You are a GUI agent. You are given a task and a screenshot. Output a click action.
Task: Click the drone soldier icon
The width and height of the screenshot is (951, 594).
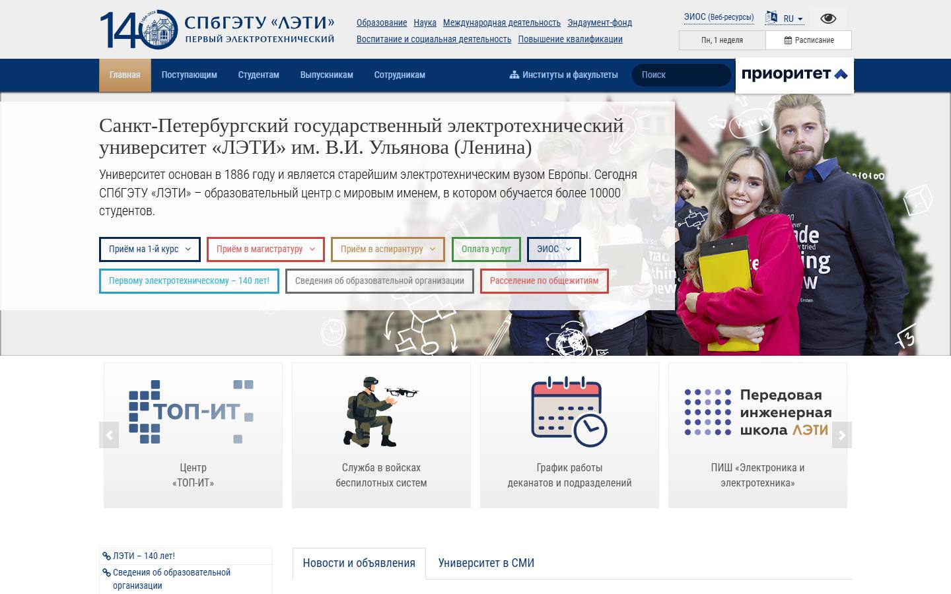(381, 412)
